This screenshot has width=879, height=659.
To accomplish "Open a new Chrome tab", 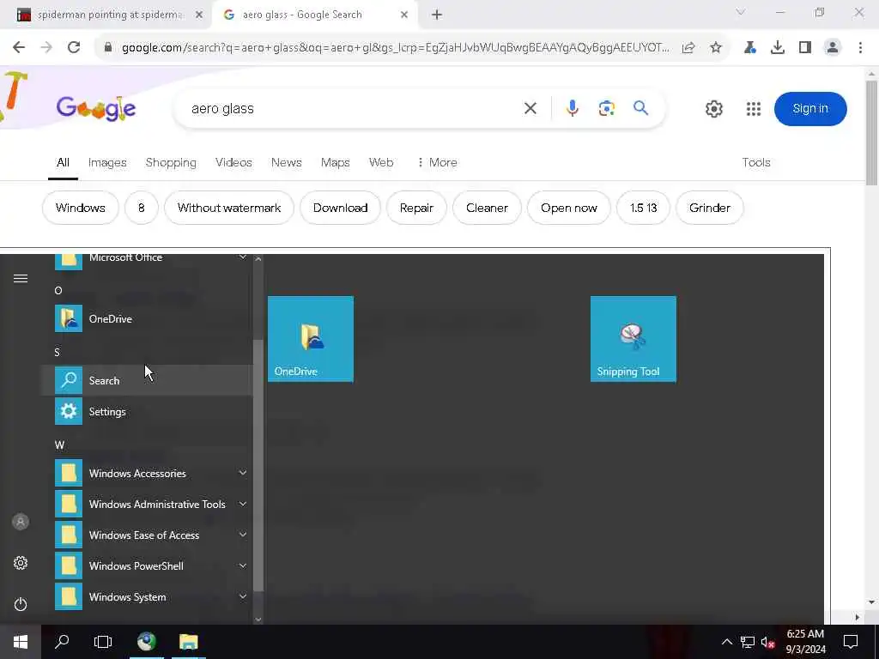I will tap(437, 15).
